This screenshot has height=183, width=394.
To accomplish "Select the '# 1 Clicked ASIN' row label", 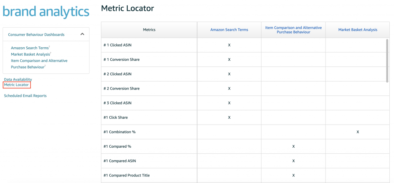I will click(117, 45).
